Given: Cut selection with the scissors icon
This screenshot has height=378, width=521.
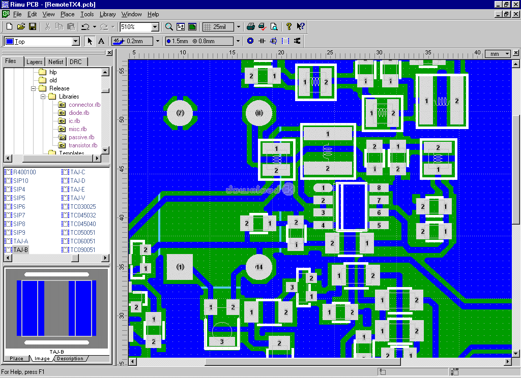Looking at the screenshot, I should tap(47, 26).
